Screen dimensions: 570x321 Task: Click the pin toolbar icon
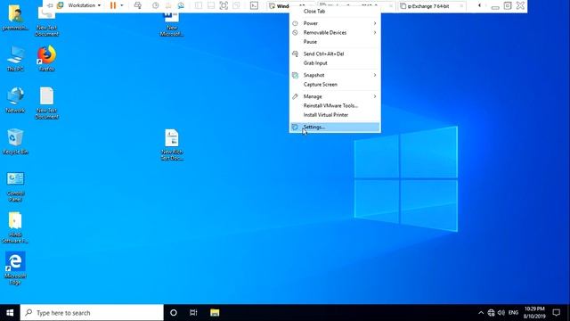(50, 5)
